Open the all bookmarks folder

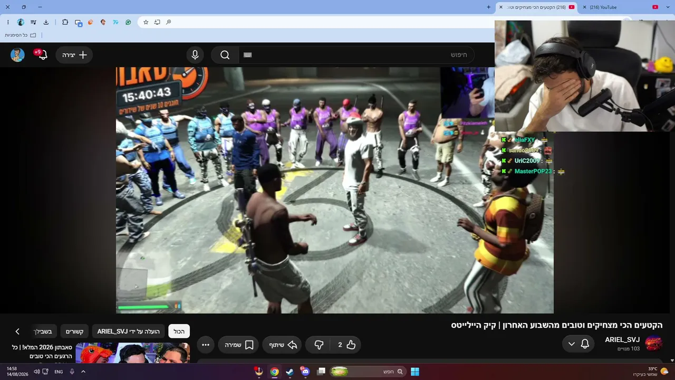tap(21, 35)
